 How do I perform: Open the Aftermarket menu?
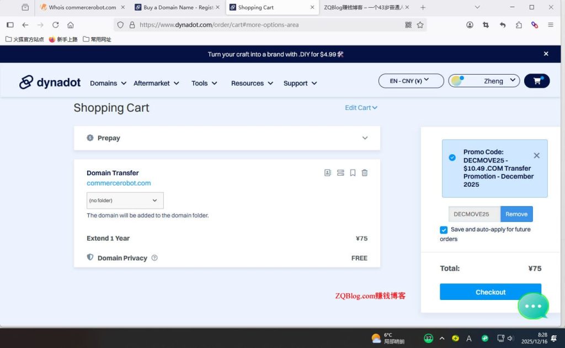click(x=156, y=83)
